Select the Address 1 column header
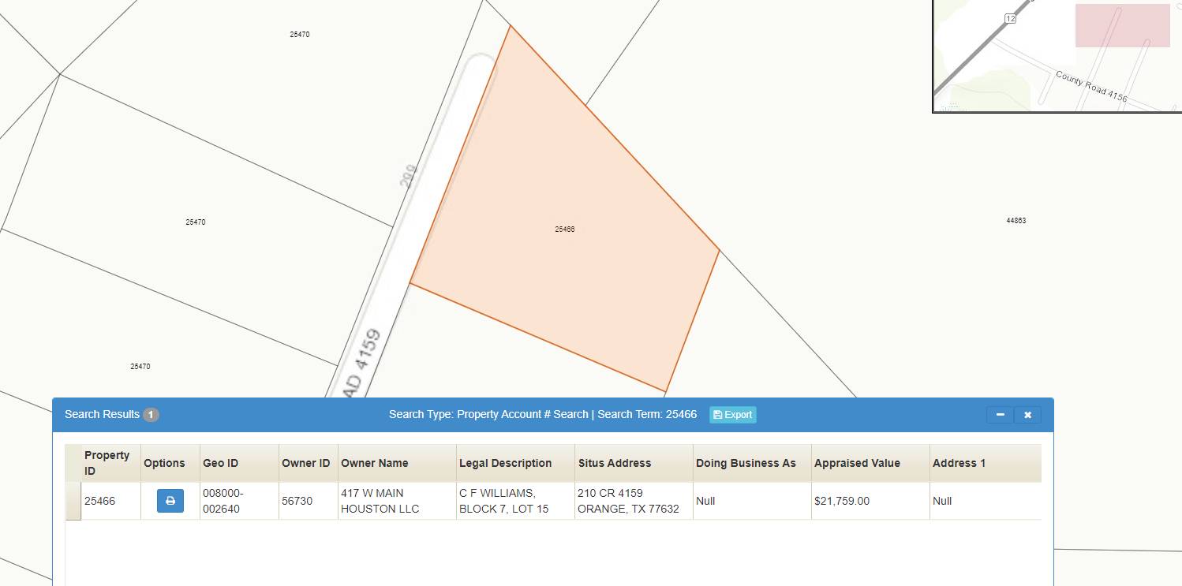 pos(959,463)
